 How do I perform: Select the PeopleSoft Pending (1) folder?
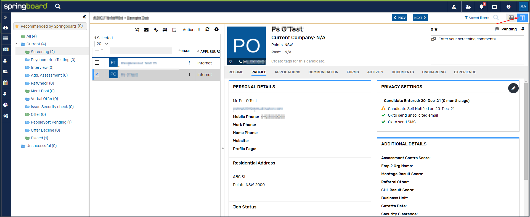pos(51,122)
